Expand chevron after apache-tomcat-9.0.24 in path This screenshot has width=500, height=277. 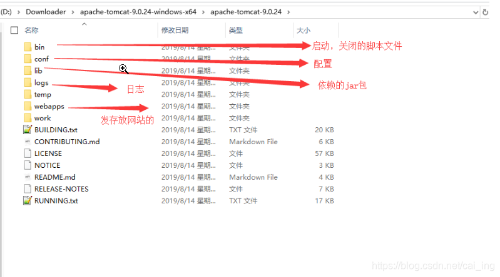(x=288, y=12)
